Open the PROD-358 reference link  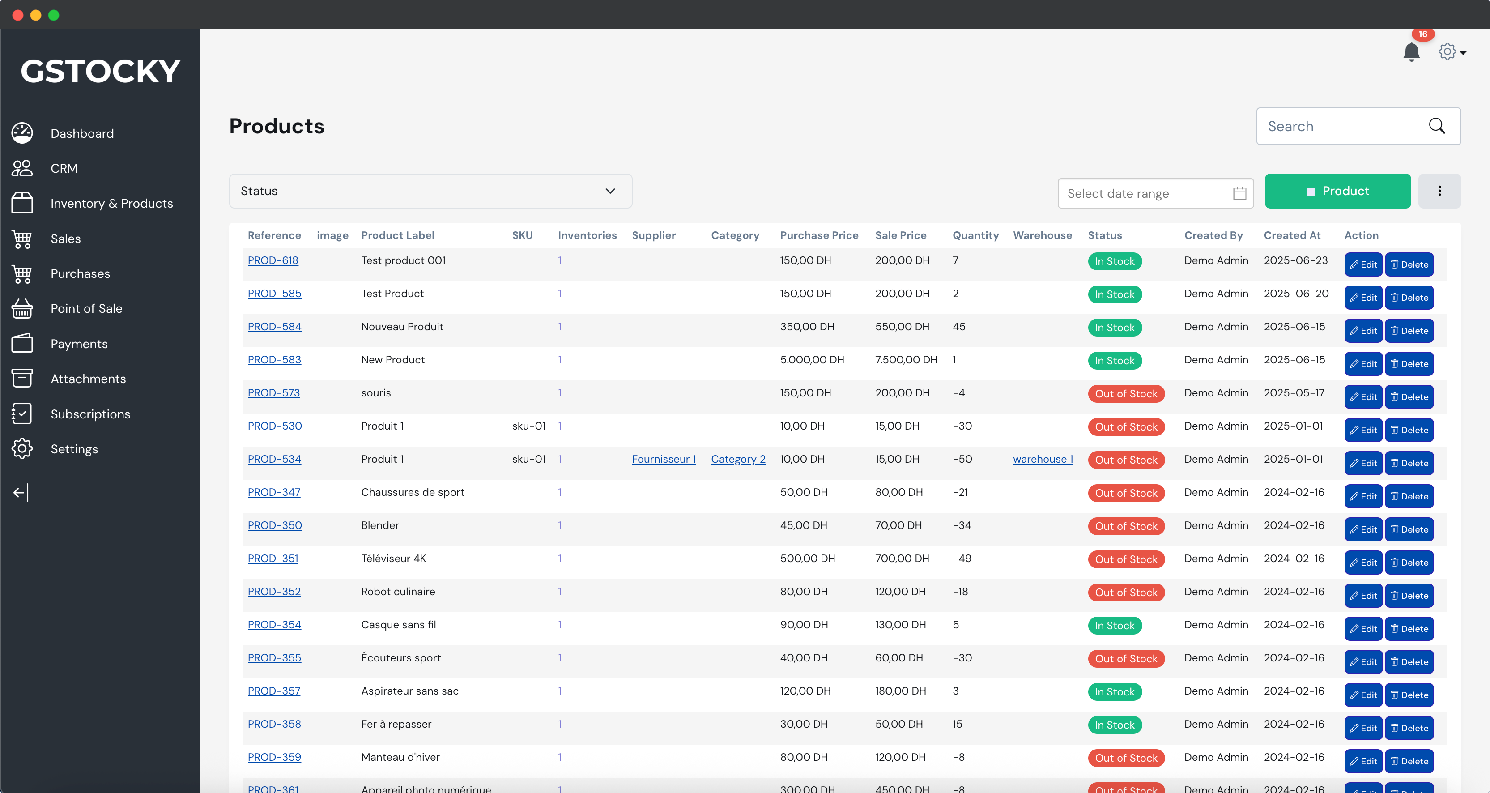[x=274, y=724]
